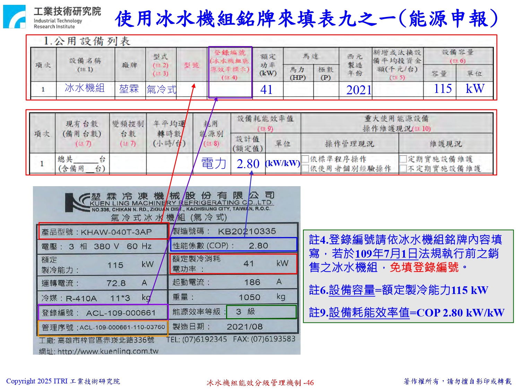
Task: Select the 1.公用設備列表 heading
Action: pyautogui.click(x=87, y=41)
